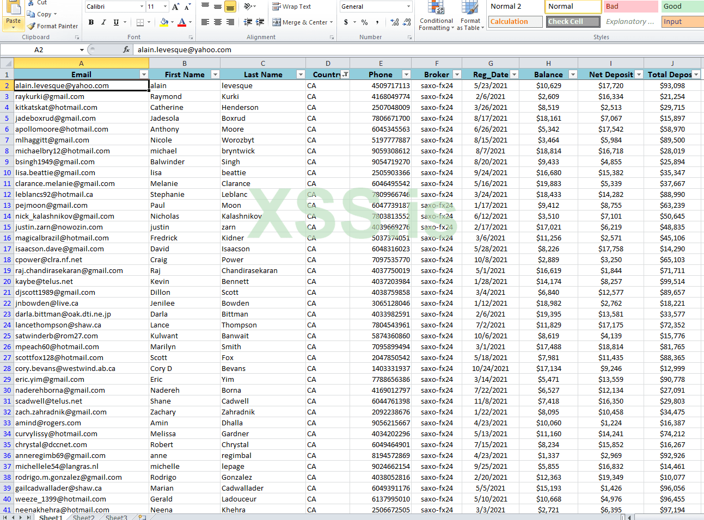Toggle Wrap Text for the cell
Image resolution: width=704 pixels, height=520 pixels.
pyautogui.click(x=292, y=7)
